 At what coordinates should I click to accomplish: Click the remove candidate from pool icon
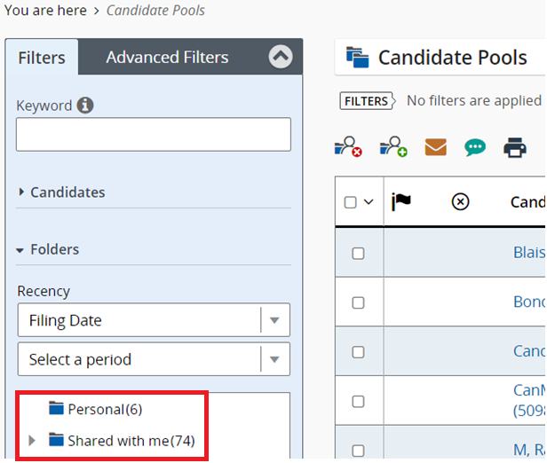[348, 146]
